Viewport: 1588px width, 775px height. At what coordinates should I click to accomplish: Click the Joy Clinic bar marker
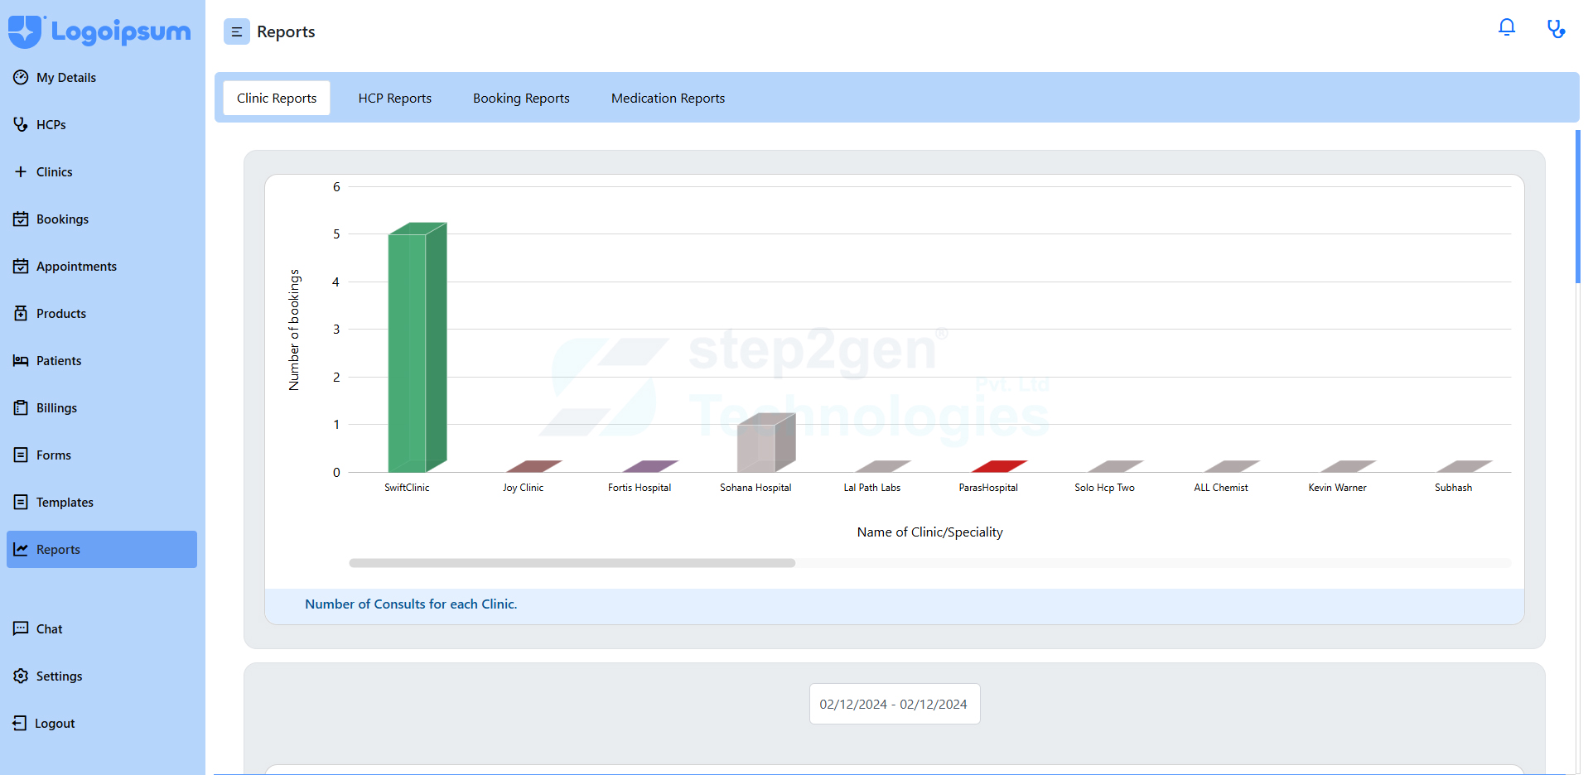tap(533, 466)
